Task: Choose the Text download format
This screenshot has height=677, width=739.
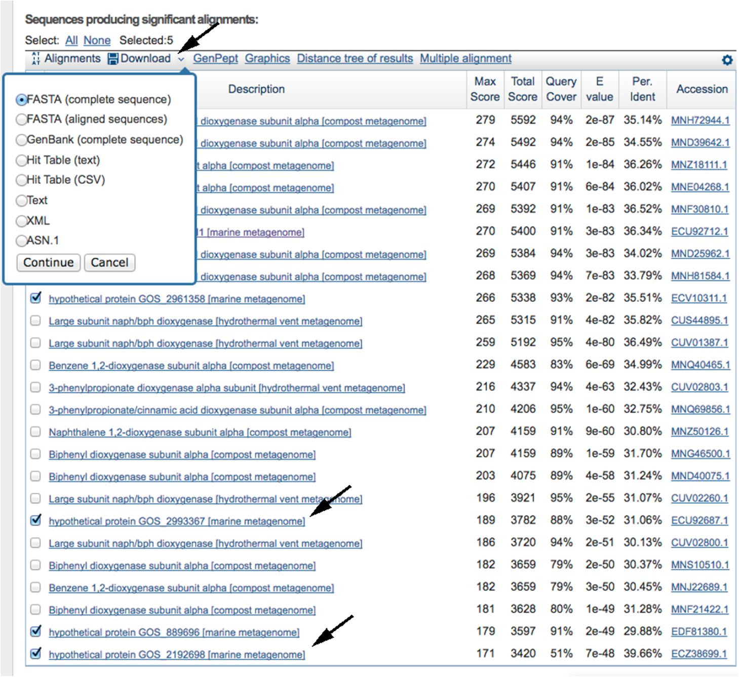Action: [x=21, y=201]
